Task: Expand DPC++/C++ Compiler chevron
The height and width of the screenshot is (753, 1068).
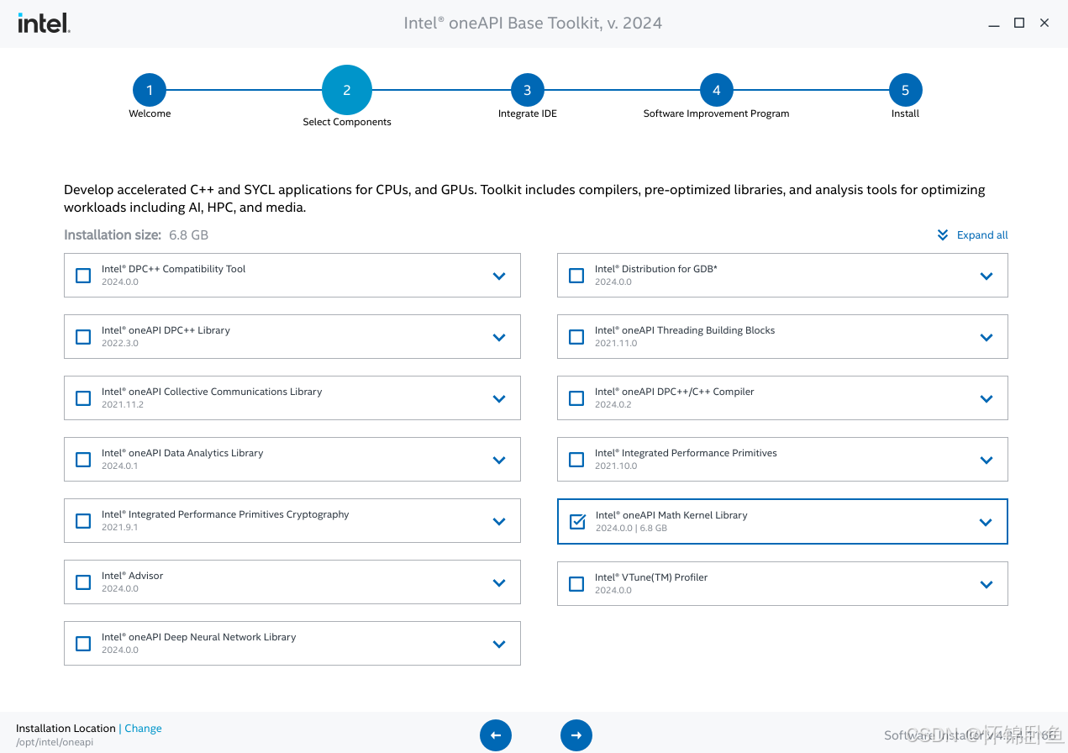Action: pos(986,398)
